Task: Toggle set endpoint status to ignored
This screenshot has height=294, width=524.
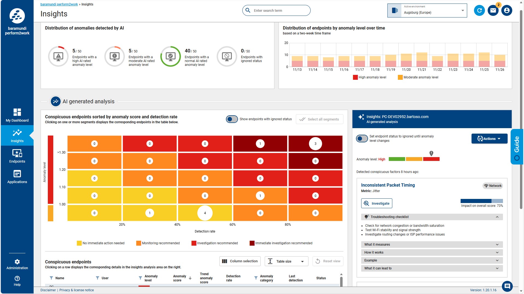Action: (362, 139)
